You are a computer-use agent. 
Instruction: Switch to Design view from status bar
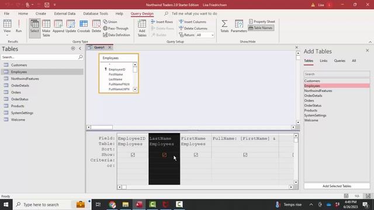point(368,196)
